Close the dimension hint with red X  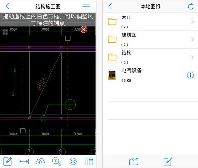click(x=84, y=30)
